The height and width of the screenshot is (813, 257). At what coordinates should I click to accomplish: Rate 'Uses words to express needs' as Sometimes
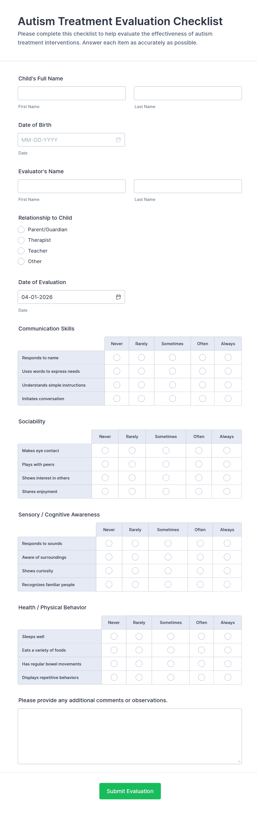tap(172, 371)
